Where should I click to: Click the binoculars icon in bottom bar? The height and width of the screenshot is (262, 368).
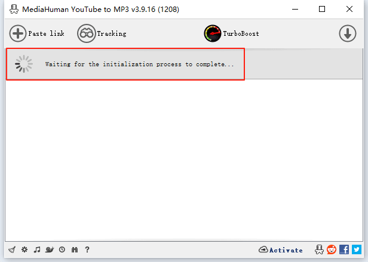pos(75,250)
